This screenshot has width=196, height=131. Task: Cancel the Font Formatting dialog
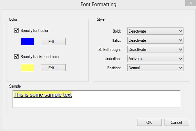pyautogui.click(x=177, y=123)
